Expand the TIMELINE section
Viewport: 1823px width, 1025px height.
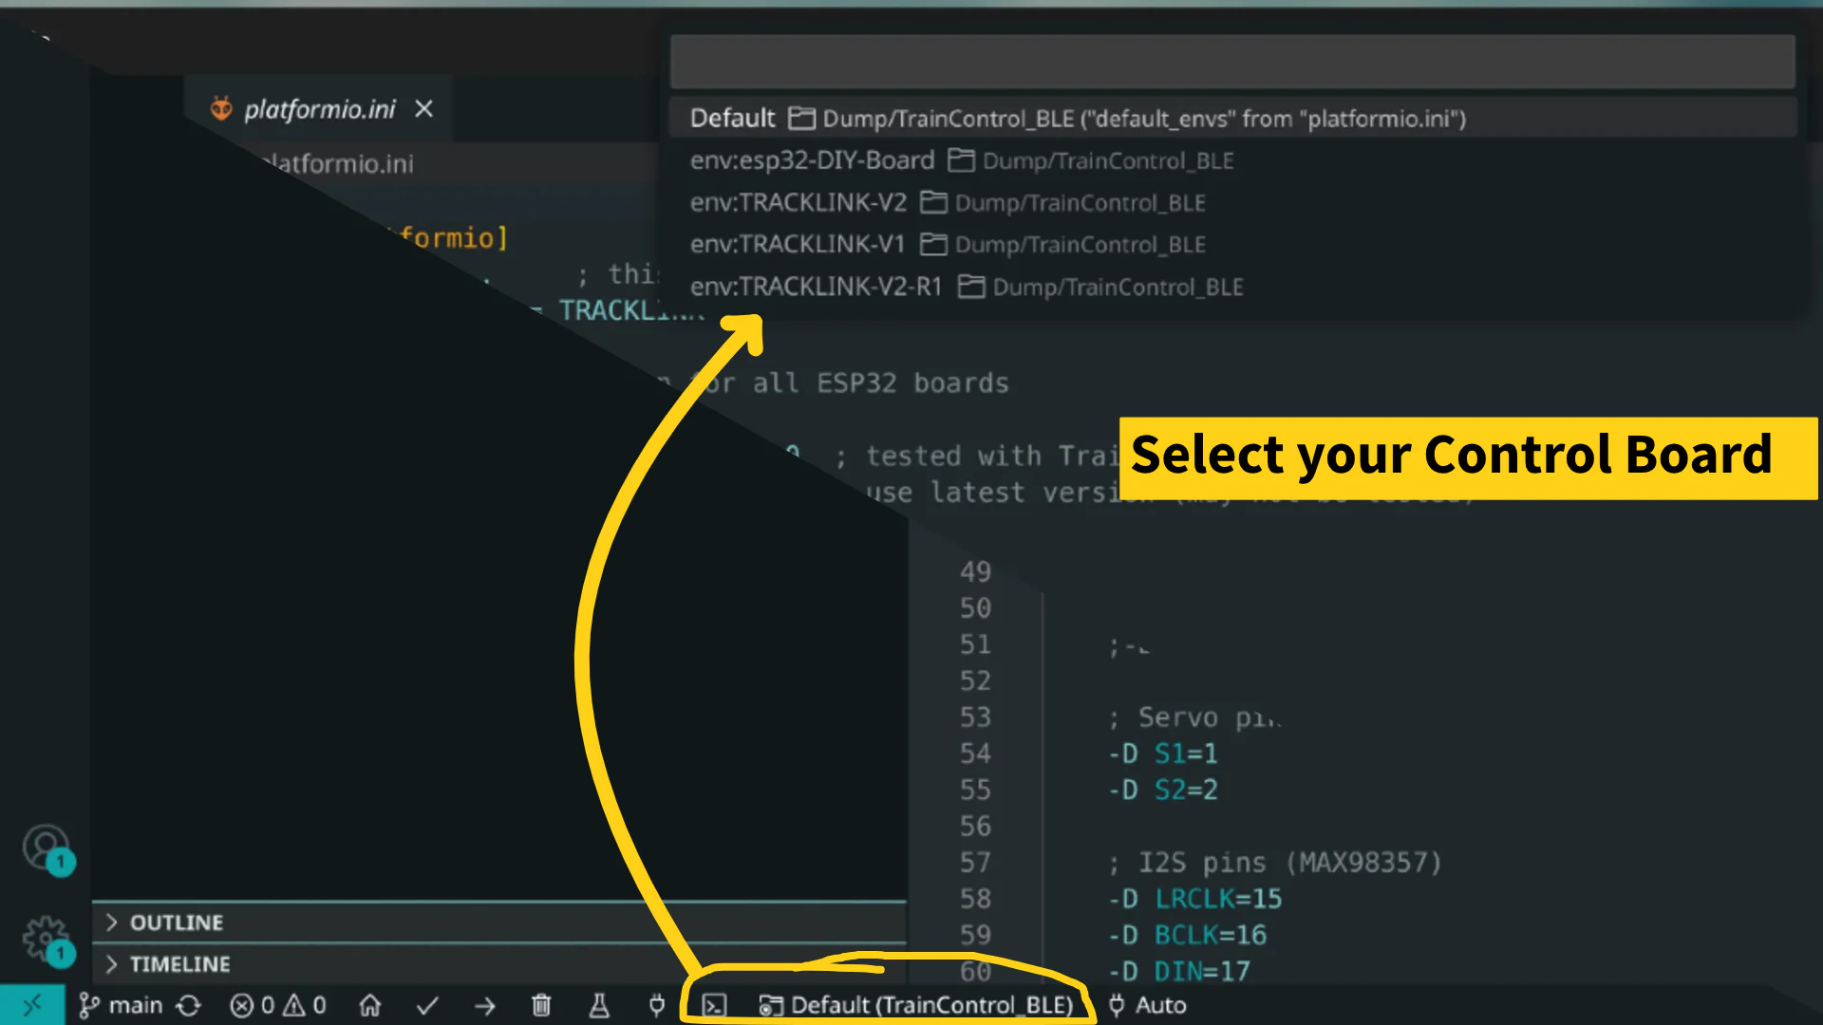(x=179, y=964)
